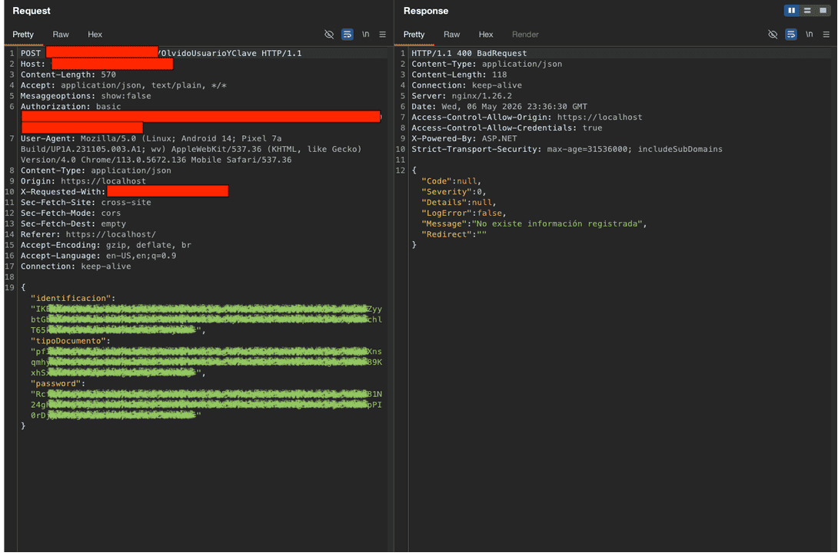Image resolution: width=838 pixels, height=556 pixels.
Task: Click the response Content-Length: 118 header
Action: pyautogui.click(x=459, y=74)
